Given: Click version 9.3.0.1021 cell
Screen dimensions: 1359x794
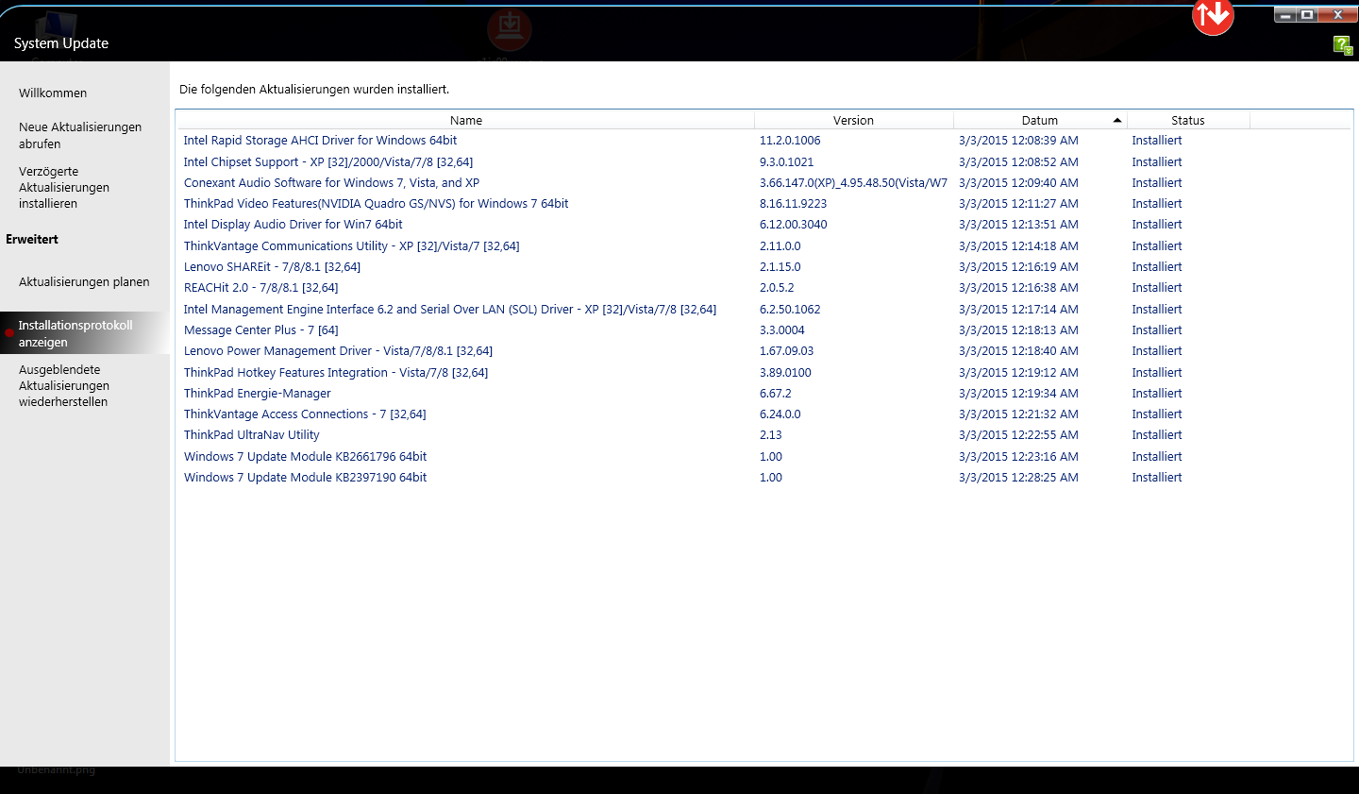Looking at the screenshot, I should click(786, 162).
